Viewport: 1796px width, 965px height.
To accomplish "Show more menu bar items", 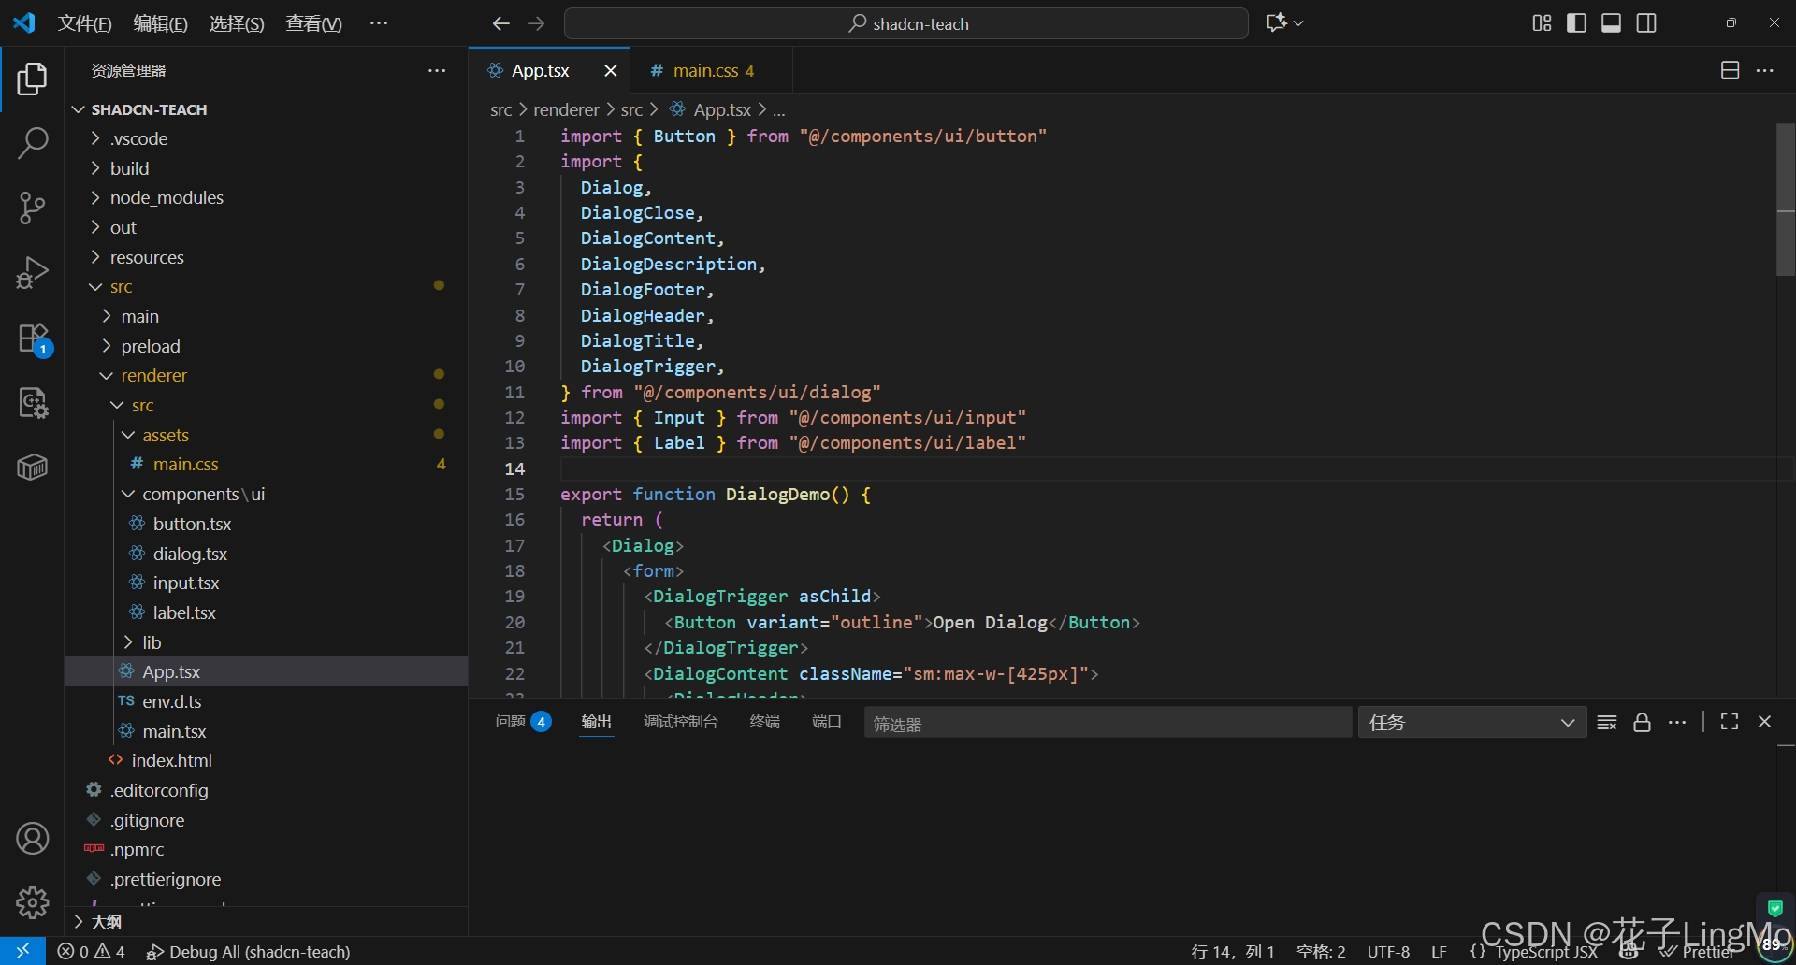I will coord(378,23).
